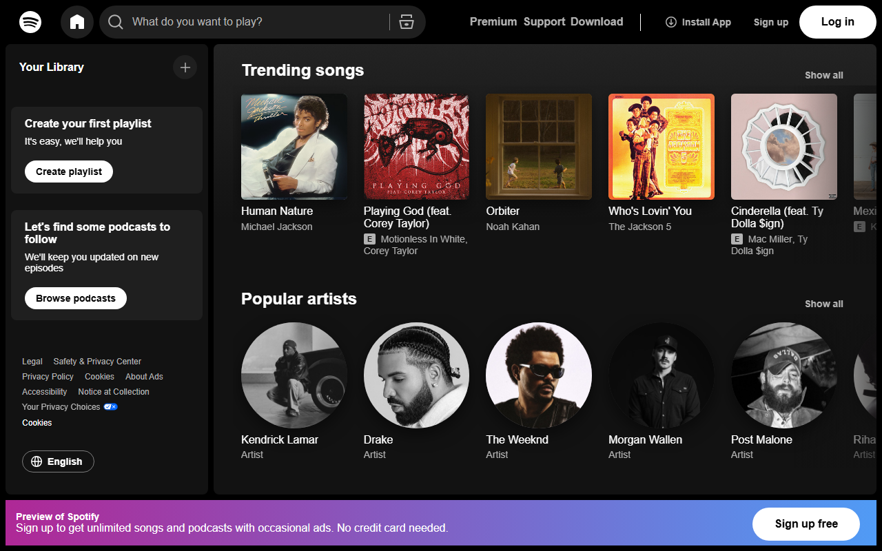
Task: Click the 'Orbiter' song title
Action: [x=503, y=211]
